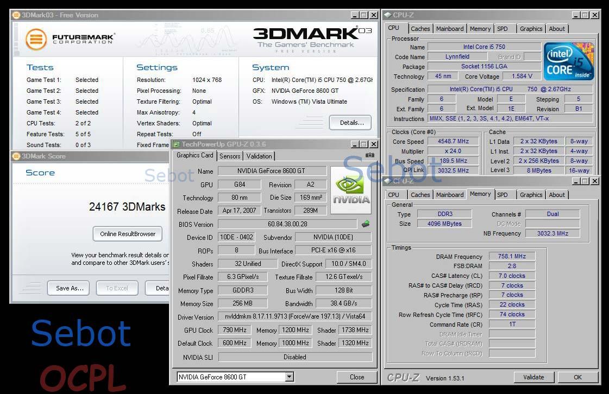Click the Core Voltage 1.584 V field

click(x=522, y=76)
